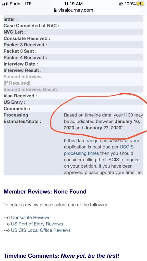The width and height of the screenshot is (147, 261).
Task: Open US CIS Local Office Reviews
Action: pos(41,230)
